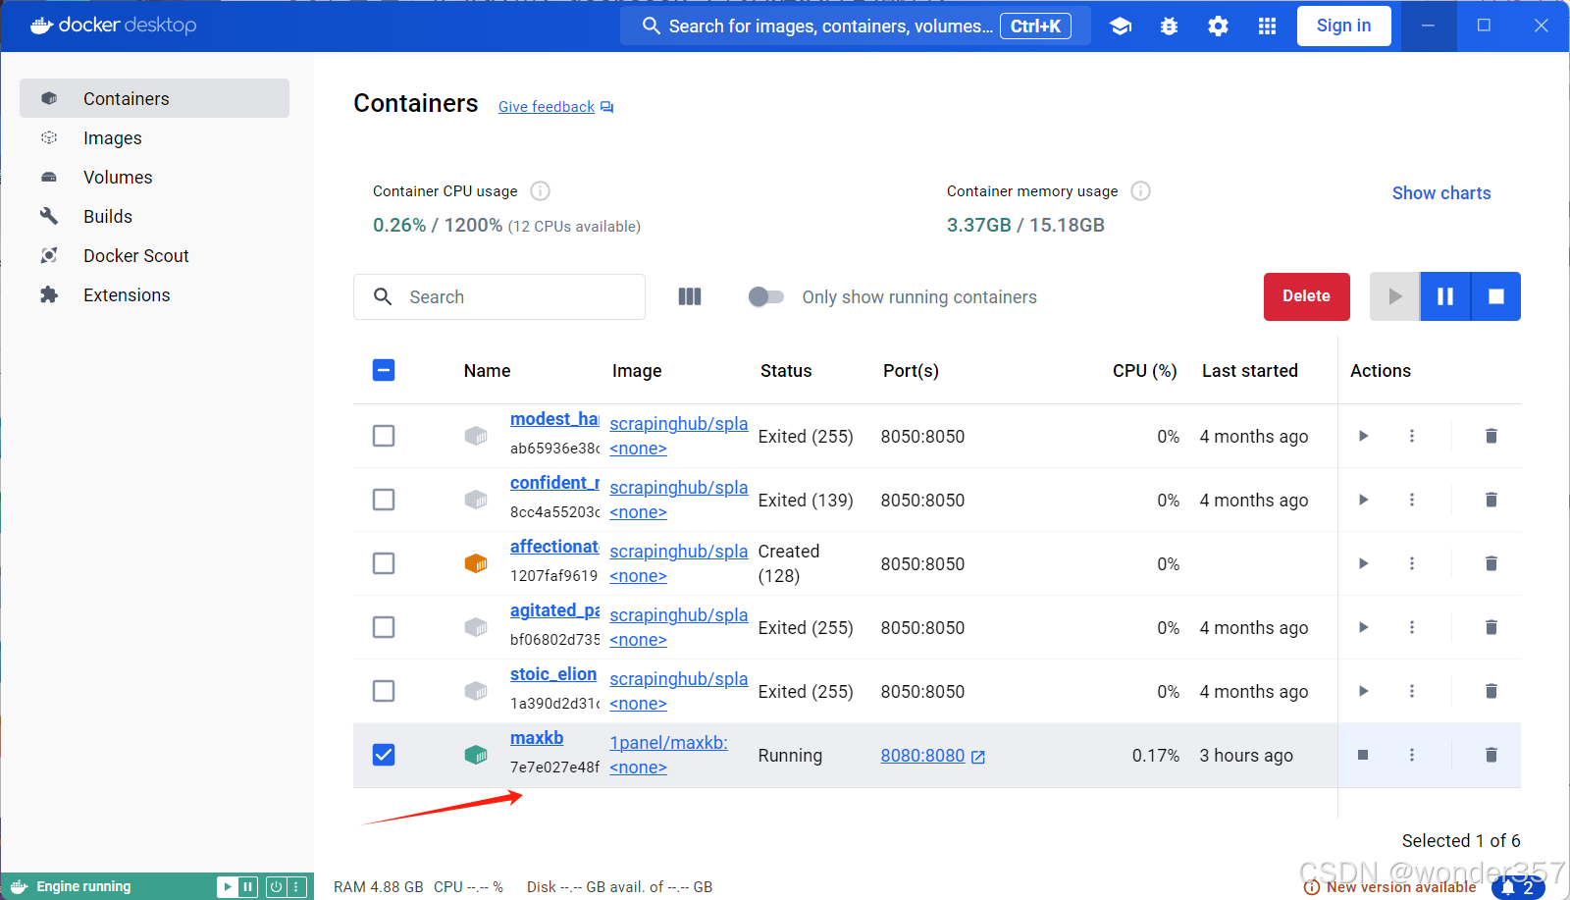Click engine pause icon in status bar
The image size is (1570, 900).
point(248,886)
